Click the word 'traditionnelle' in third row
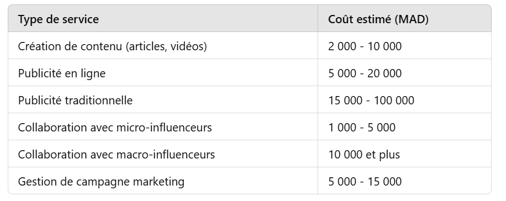The height and width of the screenshot is (201, 506). pos(99,100)
